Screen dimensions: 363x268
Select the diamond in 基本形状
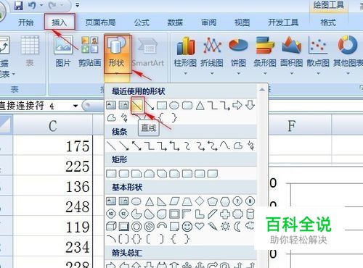[200, 201]
